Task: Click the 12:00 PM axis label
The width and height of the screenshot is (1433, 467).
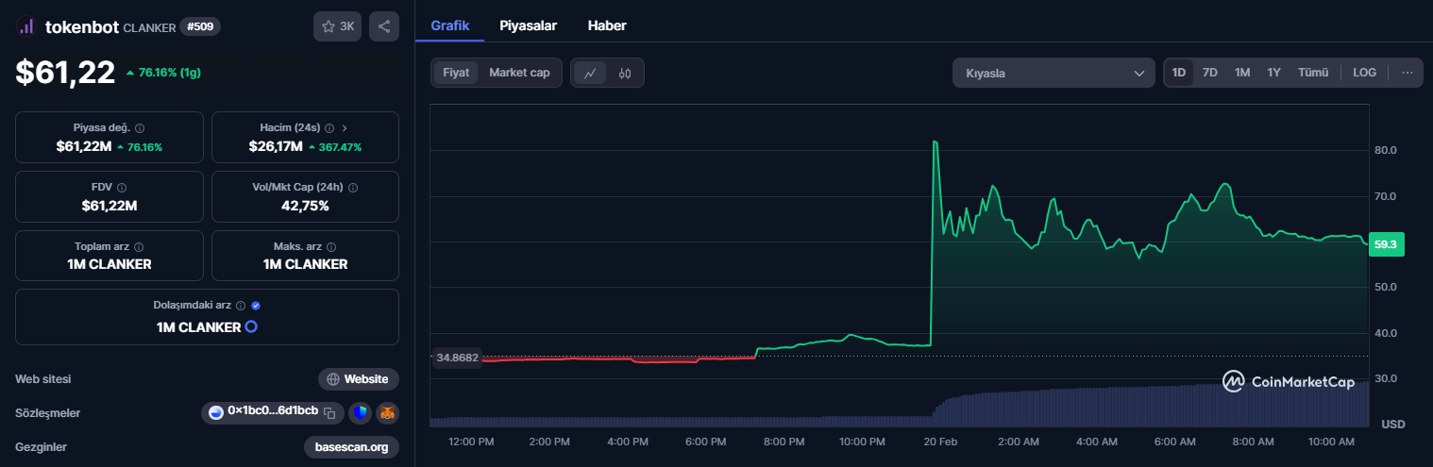Action: point(471,441)
